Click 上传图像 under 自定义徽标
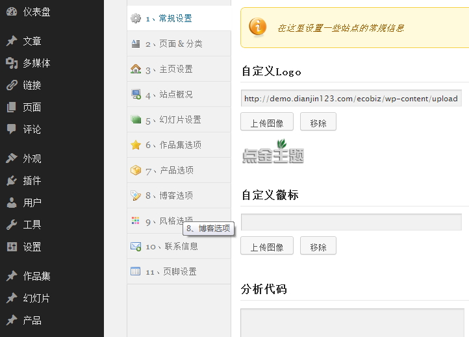This screenshot has height=337, width=469. tap(267, 246)
